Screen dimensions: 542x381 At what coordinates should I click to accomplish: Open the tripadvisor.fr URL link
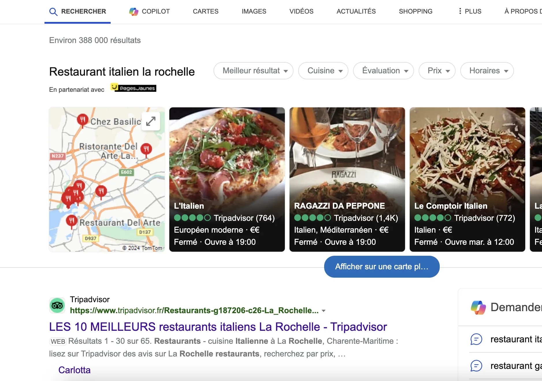(194, 311)
